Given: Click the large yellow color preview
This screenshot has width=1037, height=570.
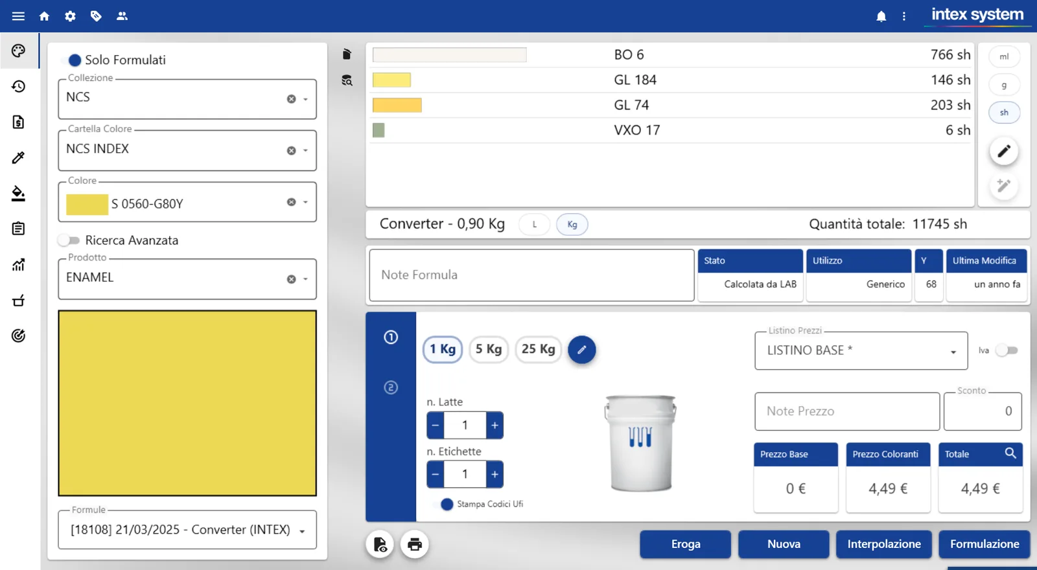Looking at the screenshot, I should 187,403.
